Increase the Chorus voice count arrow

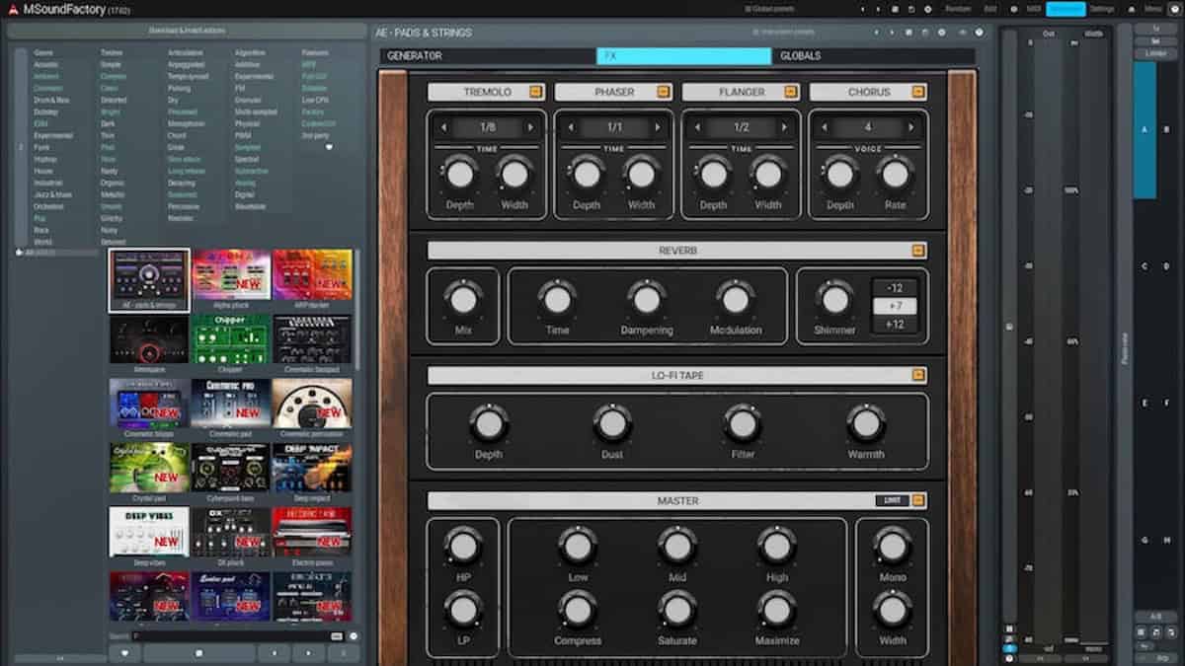(913, 127)
